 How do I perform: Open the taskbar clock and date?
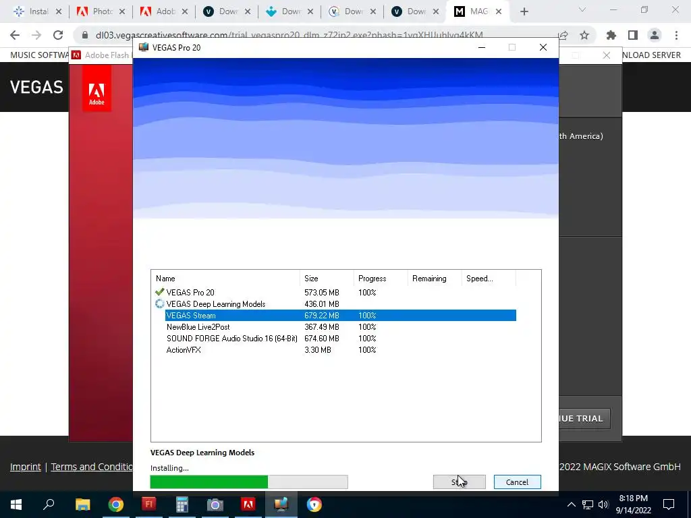click(x=633, y=505)
